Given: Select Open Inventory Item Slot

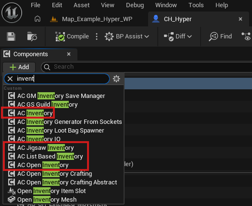Looking at the screenshot, I should (63, 191).
